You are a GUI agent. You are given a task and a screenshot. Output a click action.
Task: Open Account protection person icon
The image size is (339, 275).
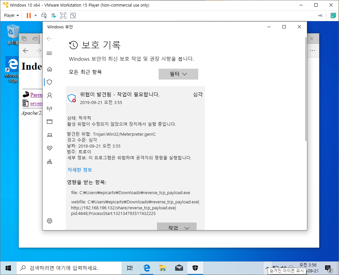tap(50, 95)
